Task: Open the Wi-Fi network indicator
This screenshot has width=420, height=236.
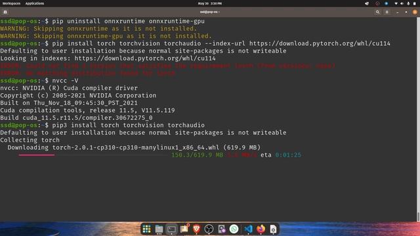Action: coord(396,3)
